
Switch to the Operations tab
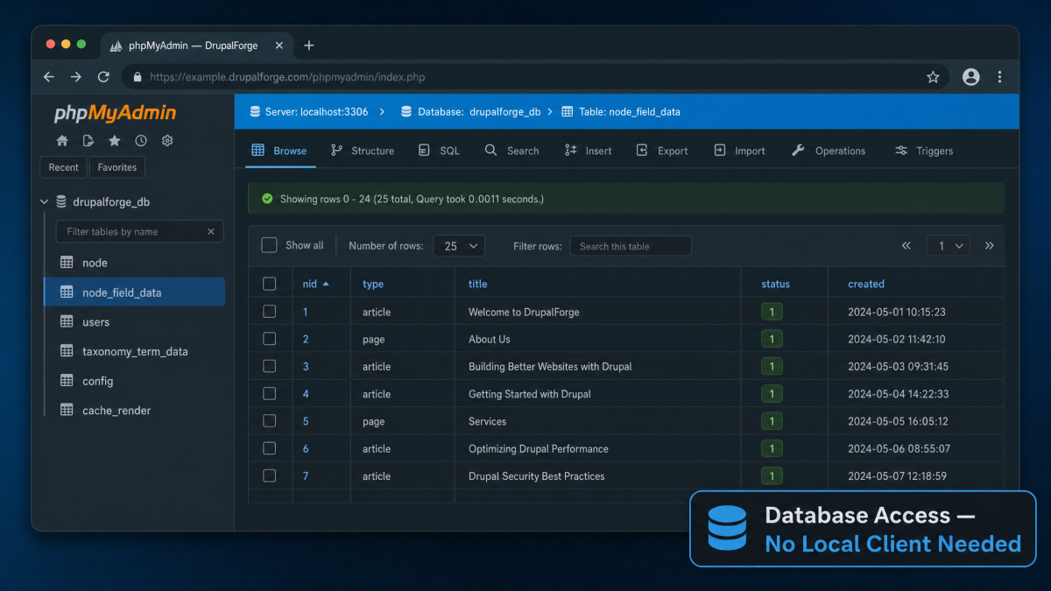[x=829, y=151]
